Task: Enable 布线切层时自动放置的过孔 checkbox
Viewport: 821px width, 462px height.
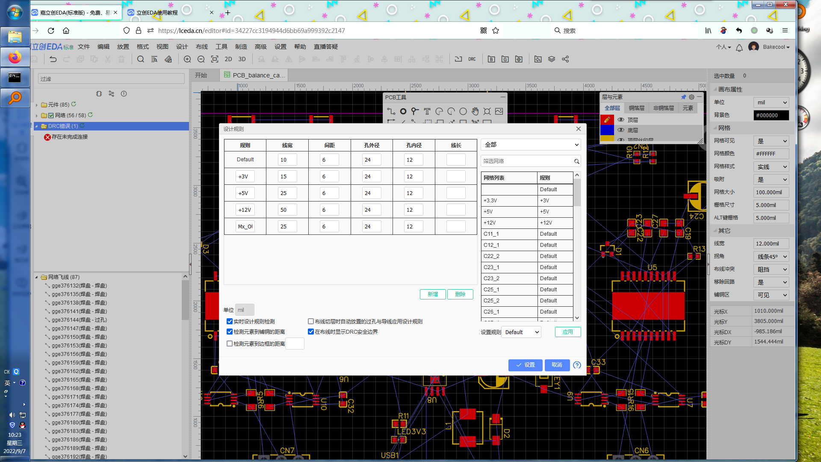Action: [x=311, y=321]
